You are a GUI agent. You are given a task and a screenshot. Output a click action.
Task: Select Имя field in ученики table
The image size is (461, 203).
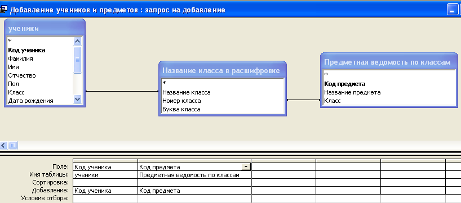pos(14,67)
